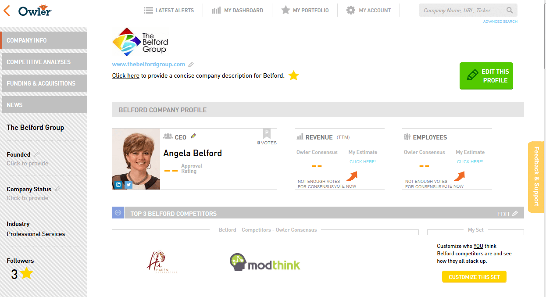Open the thebelfordgroup.com website link

point(149,64)
